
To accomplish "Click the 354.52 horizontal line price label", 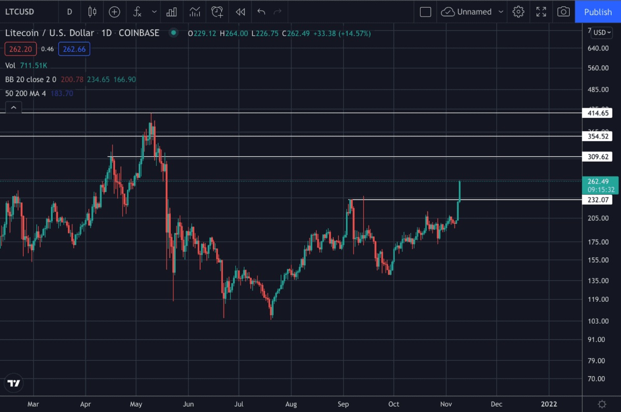I will 598,136.
